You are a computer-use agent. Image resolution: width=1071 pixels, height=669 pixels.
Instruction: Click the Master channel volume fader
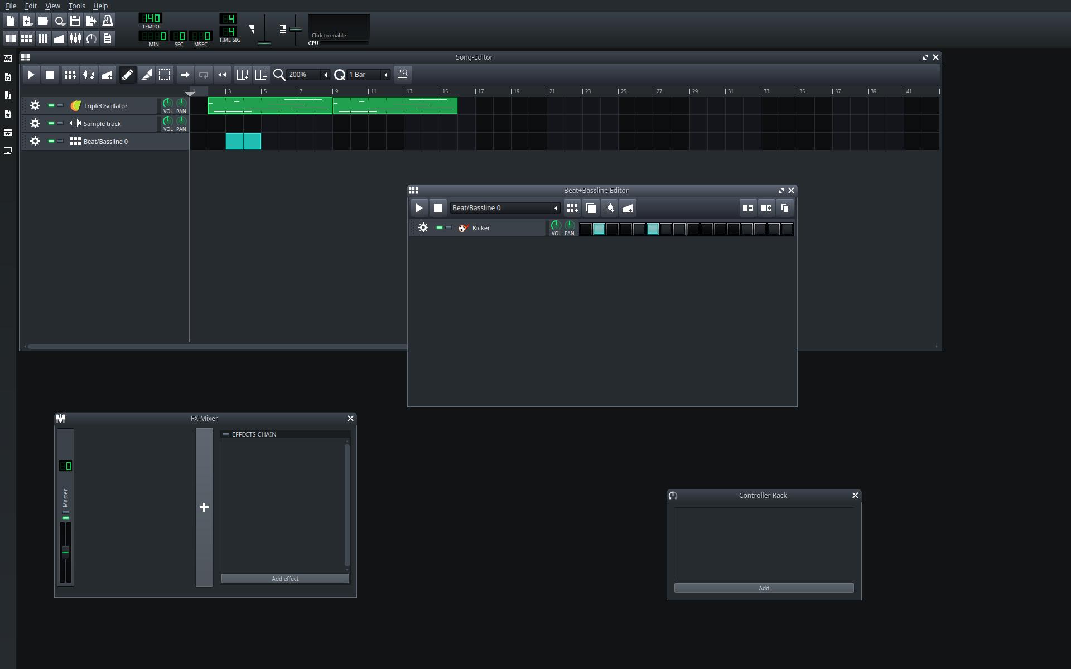(66, 552)
